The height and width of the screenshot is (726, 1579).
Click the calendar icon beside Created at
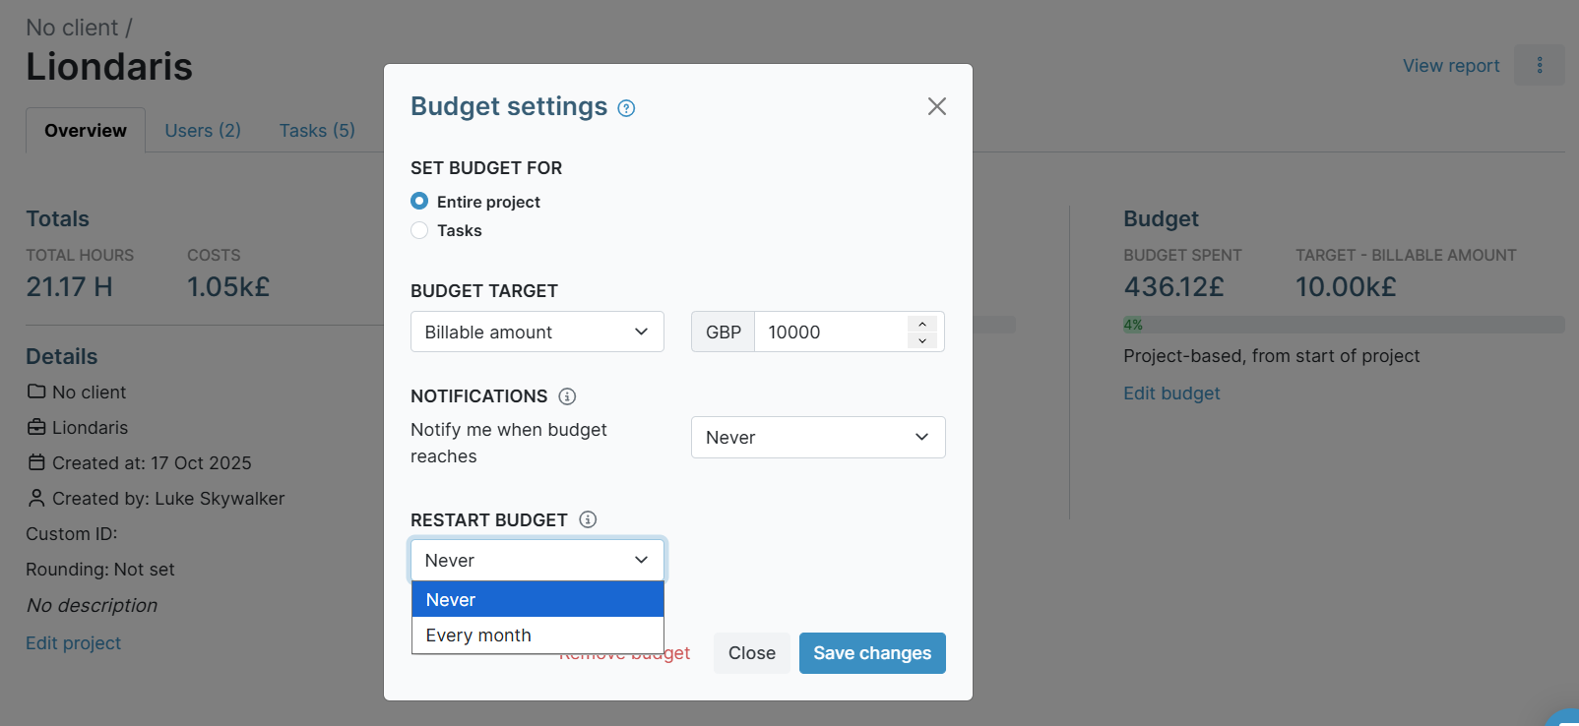coord(36,462)
